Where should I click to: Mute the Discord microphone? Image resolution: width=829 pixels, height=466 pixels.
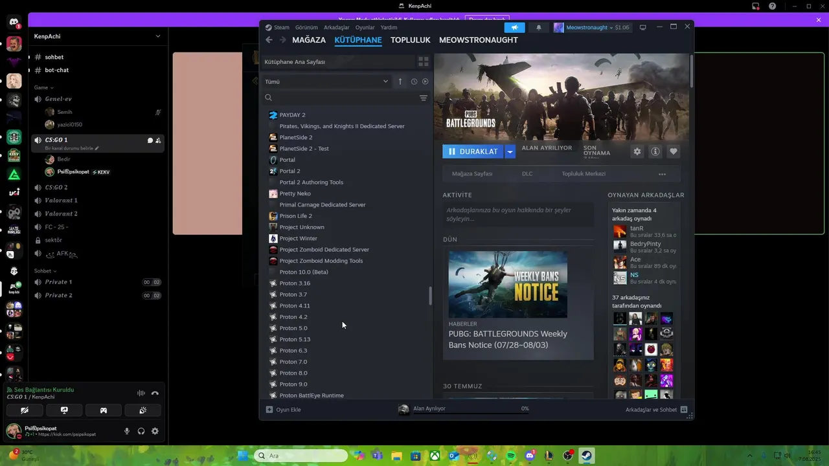pos(127,431)
